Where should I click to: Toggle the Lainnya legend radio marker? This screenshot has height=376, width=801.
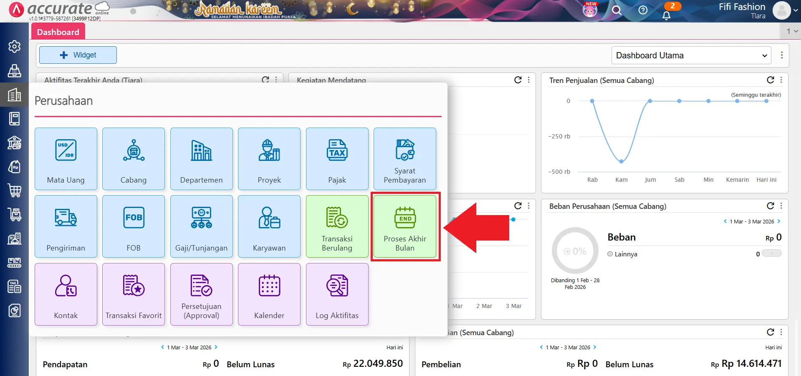pos(610,254)
